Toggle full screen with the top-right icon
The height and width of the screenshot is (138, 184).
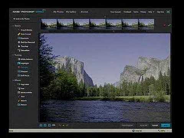(168, 12)
